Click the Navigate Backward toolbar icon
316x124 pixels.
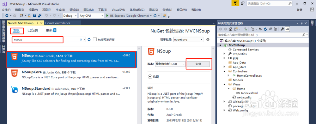(7, 16)
